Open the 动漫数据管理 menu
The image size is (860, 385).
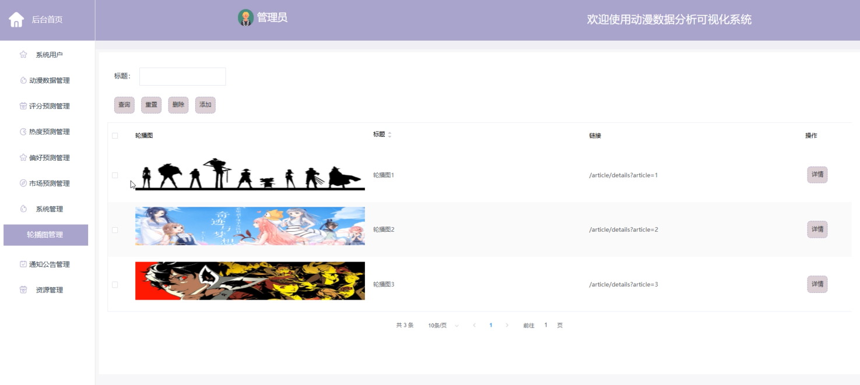pyautogui.click(x=50, y=80)
